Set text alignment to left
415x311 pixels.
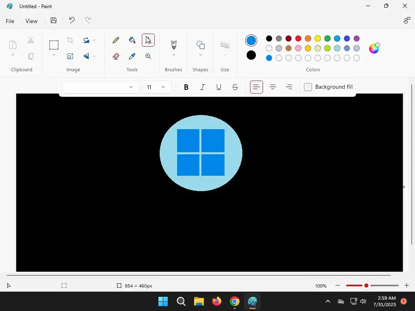257,87
